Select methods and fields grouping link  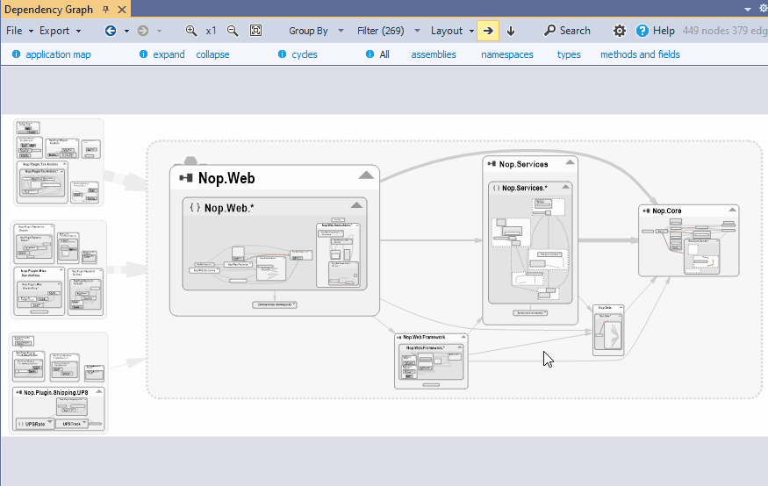pos(640,54)
